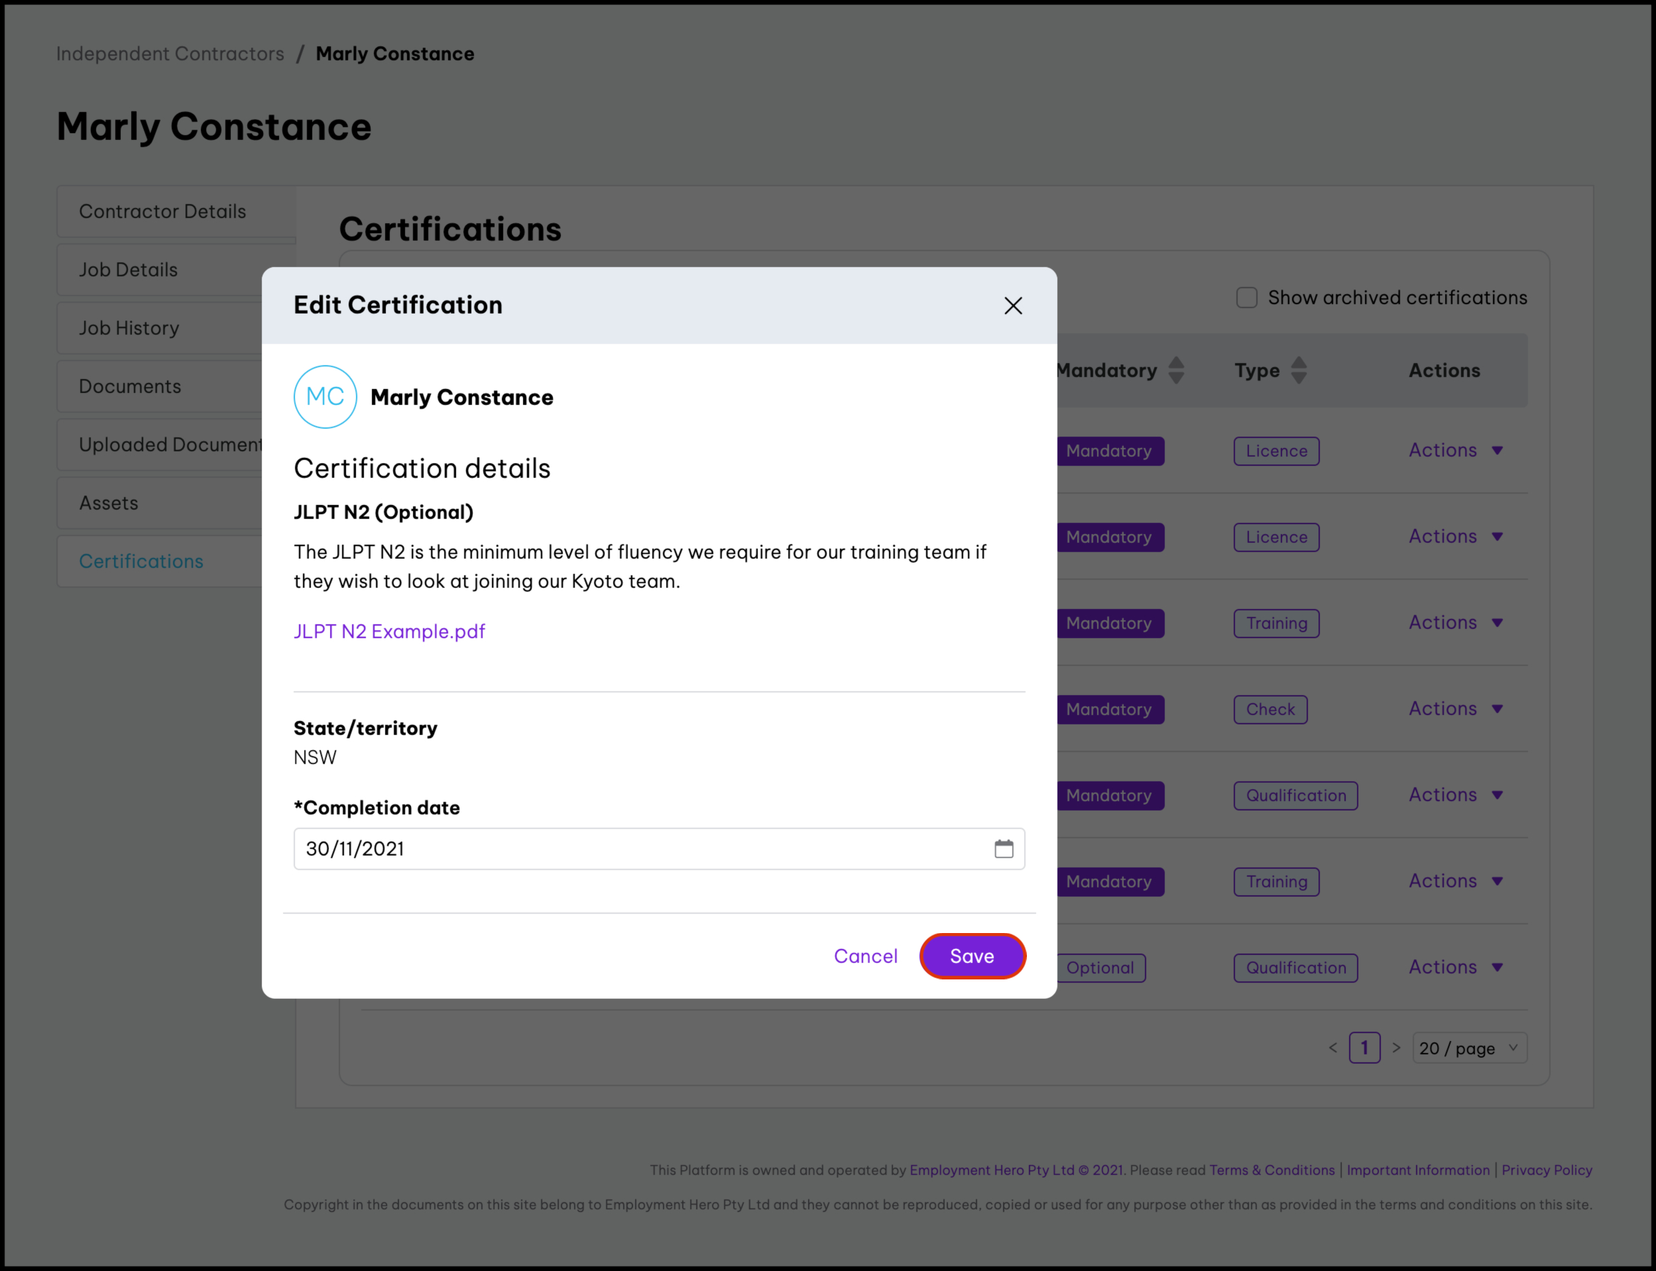Close the Edit Certification dialog
This screenshot has height=1271, width=1656.
(x=1013, y=305)
